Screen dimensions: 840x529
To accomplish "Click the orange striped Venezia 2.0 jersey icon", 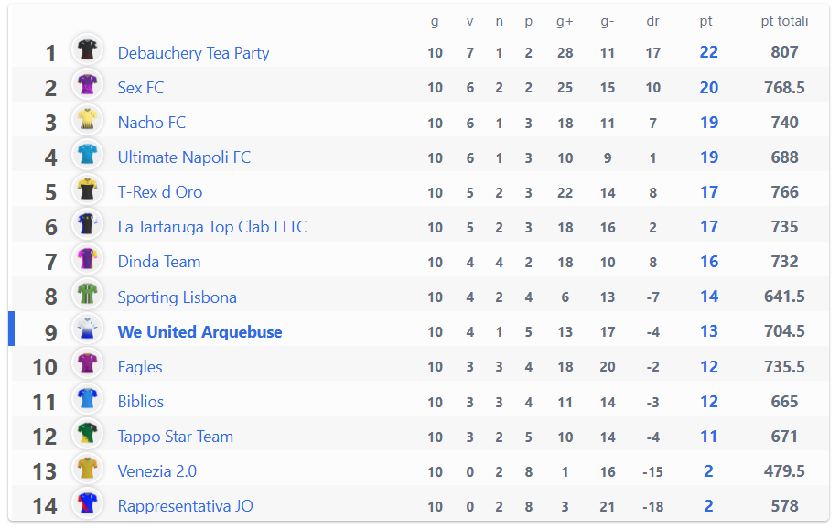I will (87, 469).
